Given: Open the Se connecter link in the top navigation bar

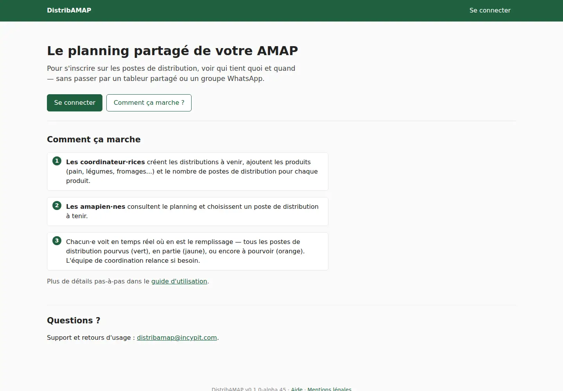Looking at the screenshot, I should (x=490, y=11).
